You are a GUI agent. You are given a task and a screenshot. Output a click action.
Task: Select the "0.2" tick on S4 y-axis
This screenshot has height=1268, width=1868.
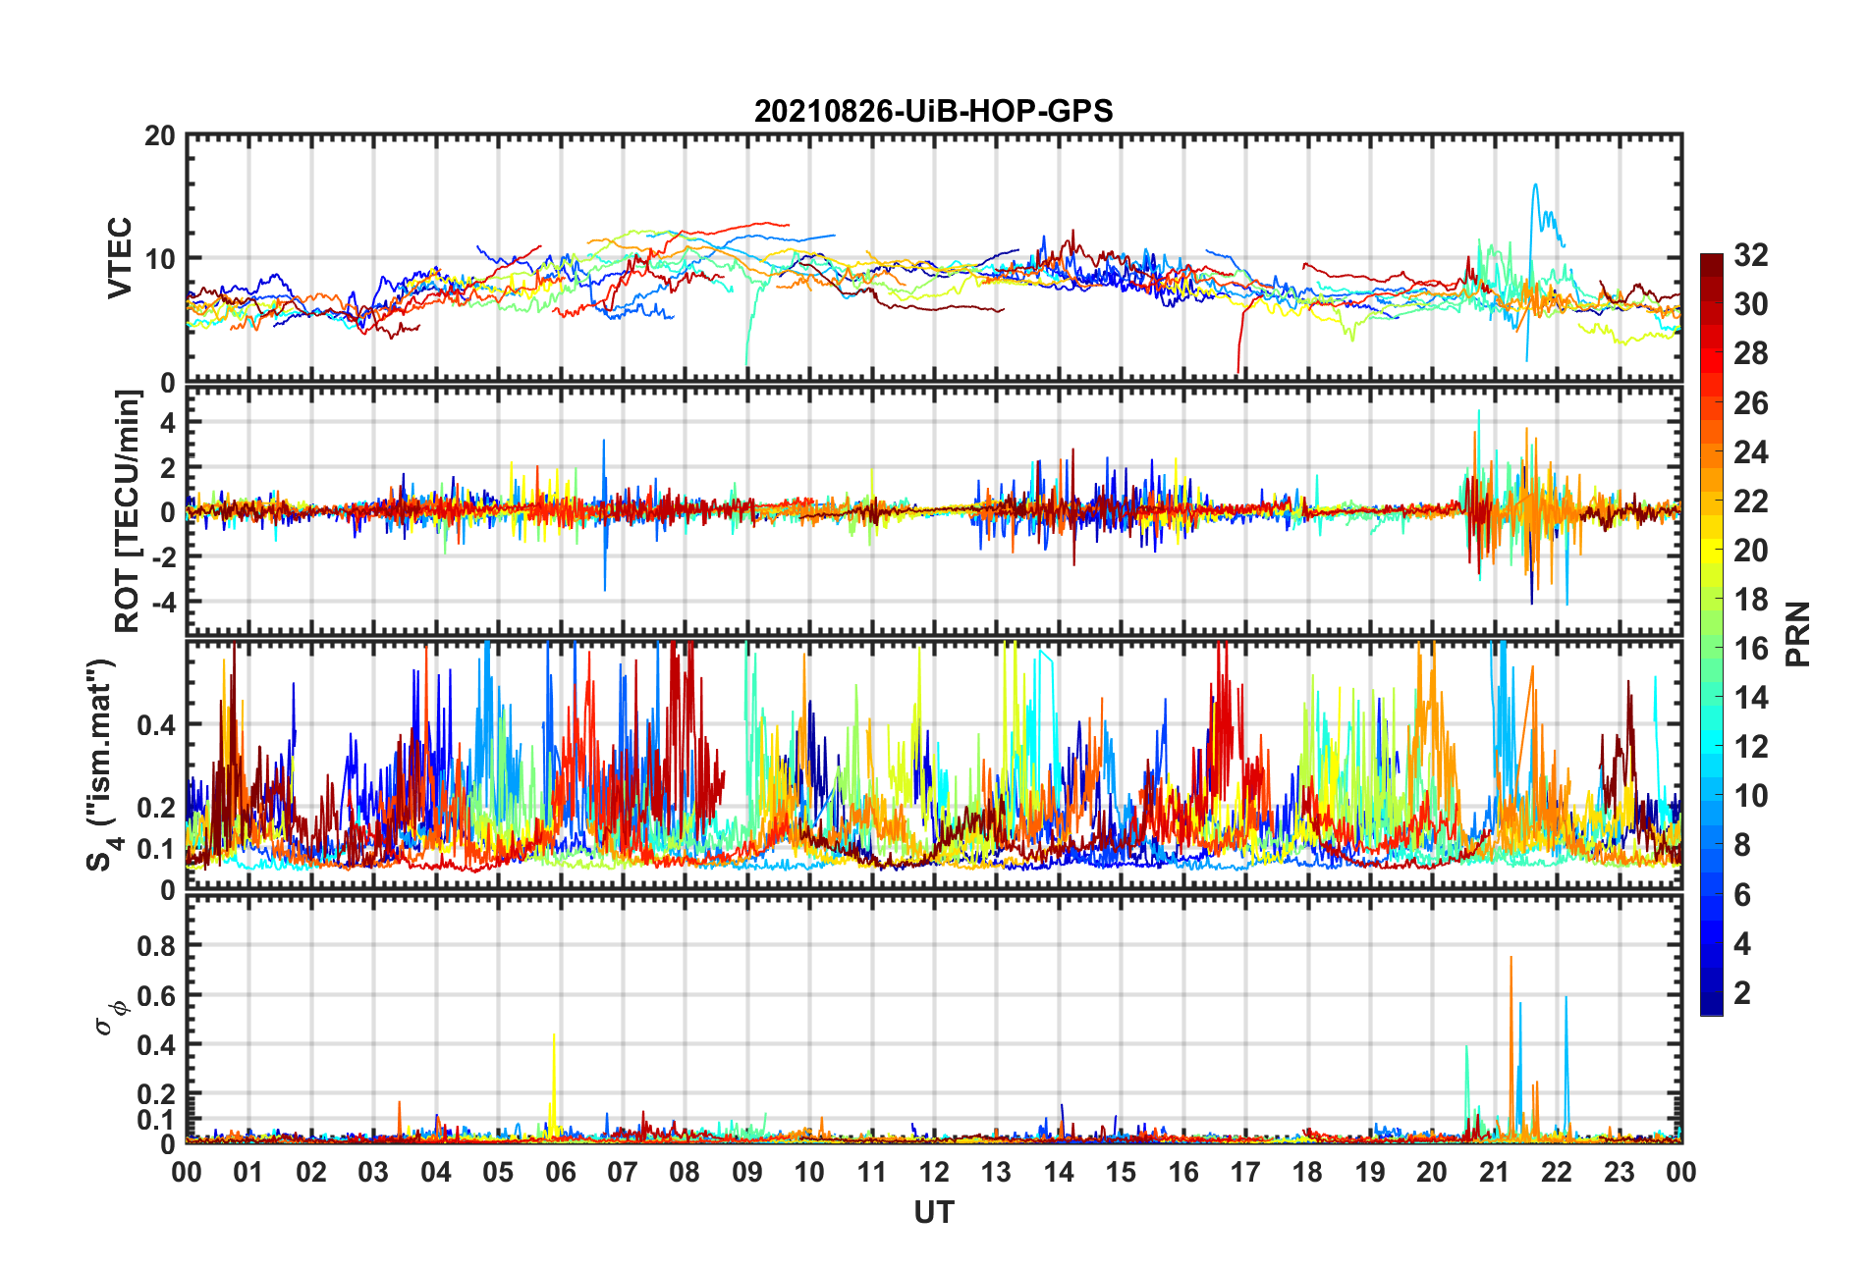[x=157, y=808]
